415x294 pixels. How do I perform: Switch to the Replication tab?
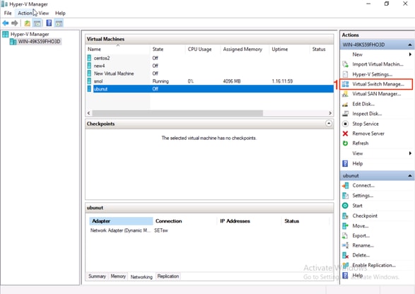(x=168, y=276)
